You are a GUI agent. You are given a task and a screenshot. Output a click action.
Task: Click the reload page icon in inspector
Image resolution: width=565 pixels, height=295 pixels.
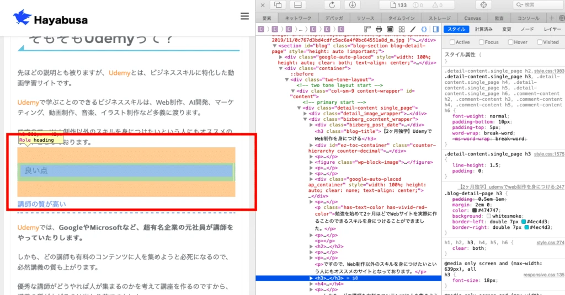click(332, 5)
